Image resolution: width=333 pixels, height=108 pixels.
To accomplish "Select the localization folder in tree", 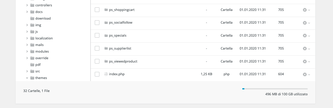I will tap(44, 38).
